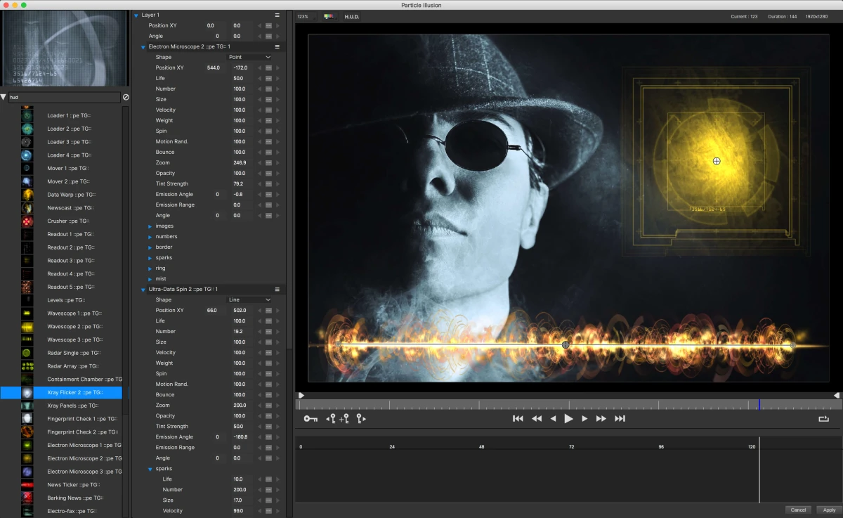Click the Opacity keyframe button under Electron Microscope
Screen dimensions: 843x518
point(268,173)
